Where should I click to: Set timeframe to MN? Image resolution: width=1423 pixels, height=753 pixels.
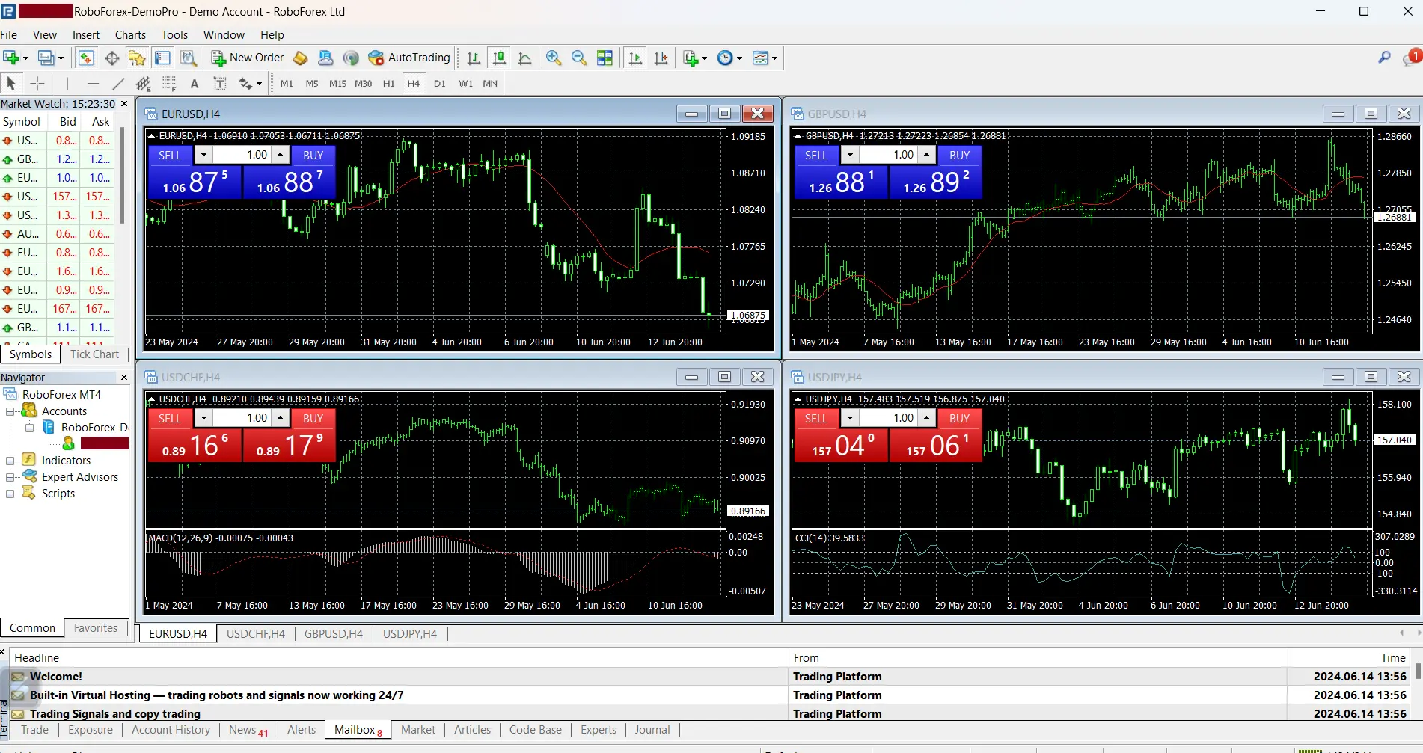pos(490,84)
